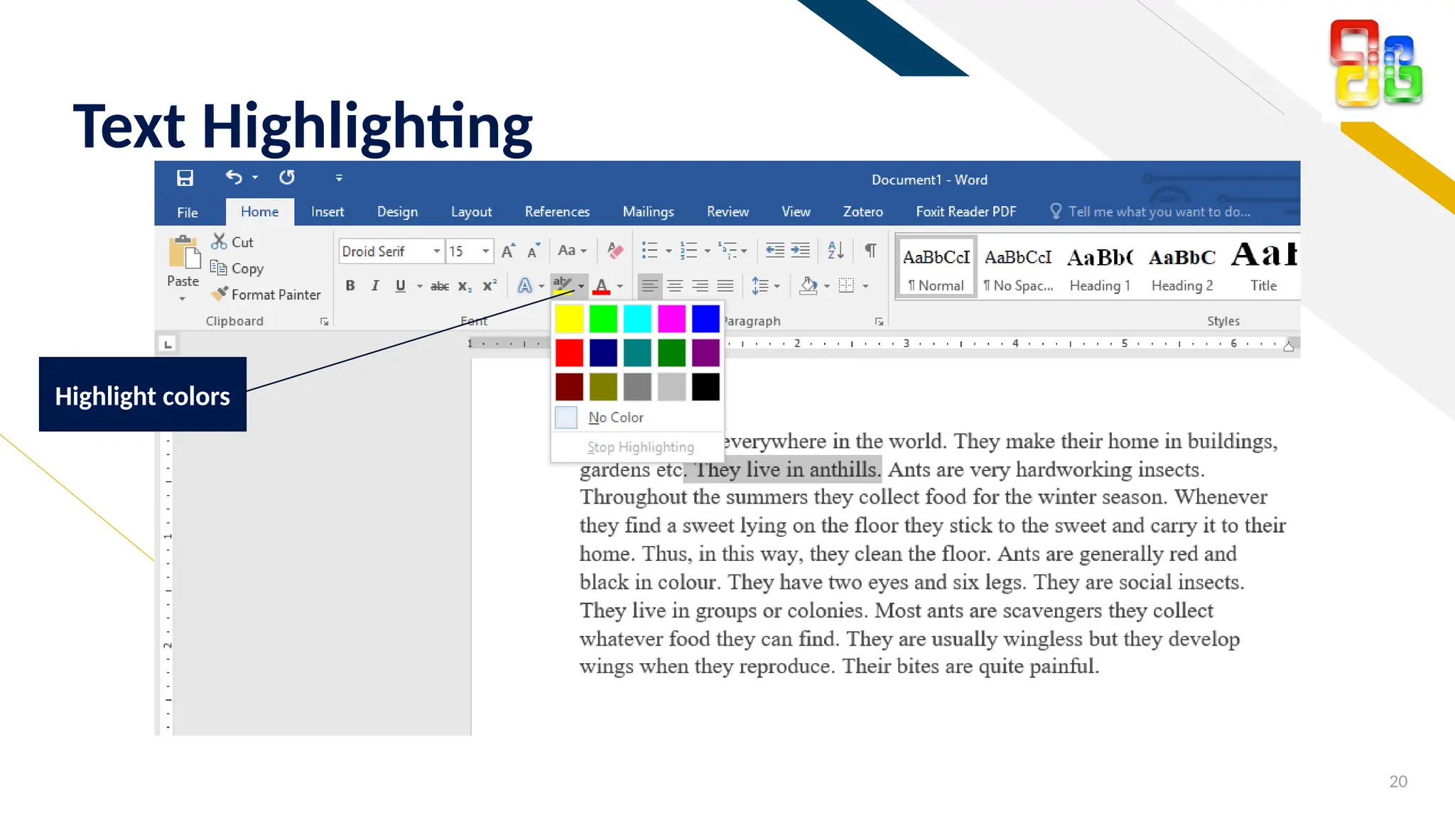
Task: Click the Repeat (redo) icon
Action: (287, 178)
